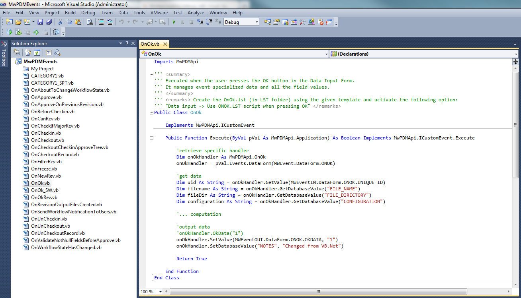Start debugging with the green play icon

point(174,22)
